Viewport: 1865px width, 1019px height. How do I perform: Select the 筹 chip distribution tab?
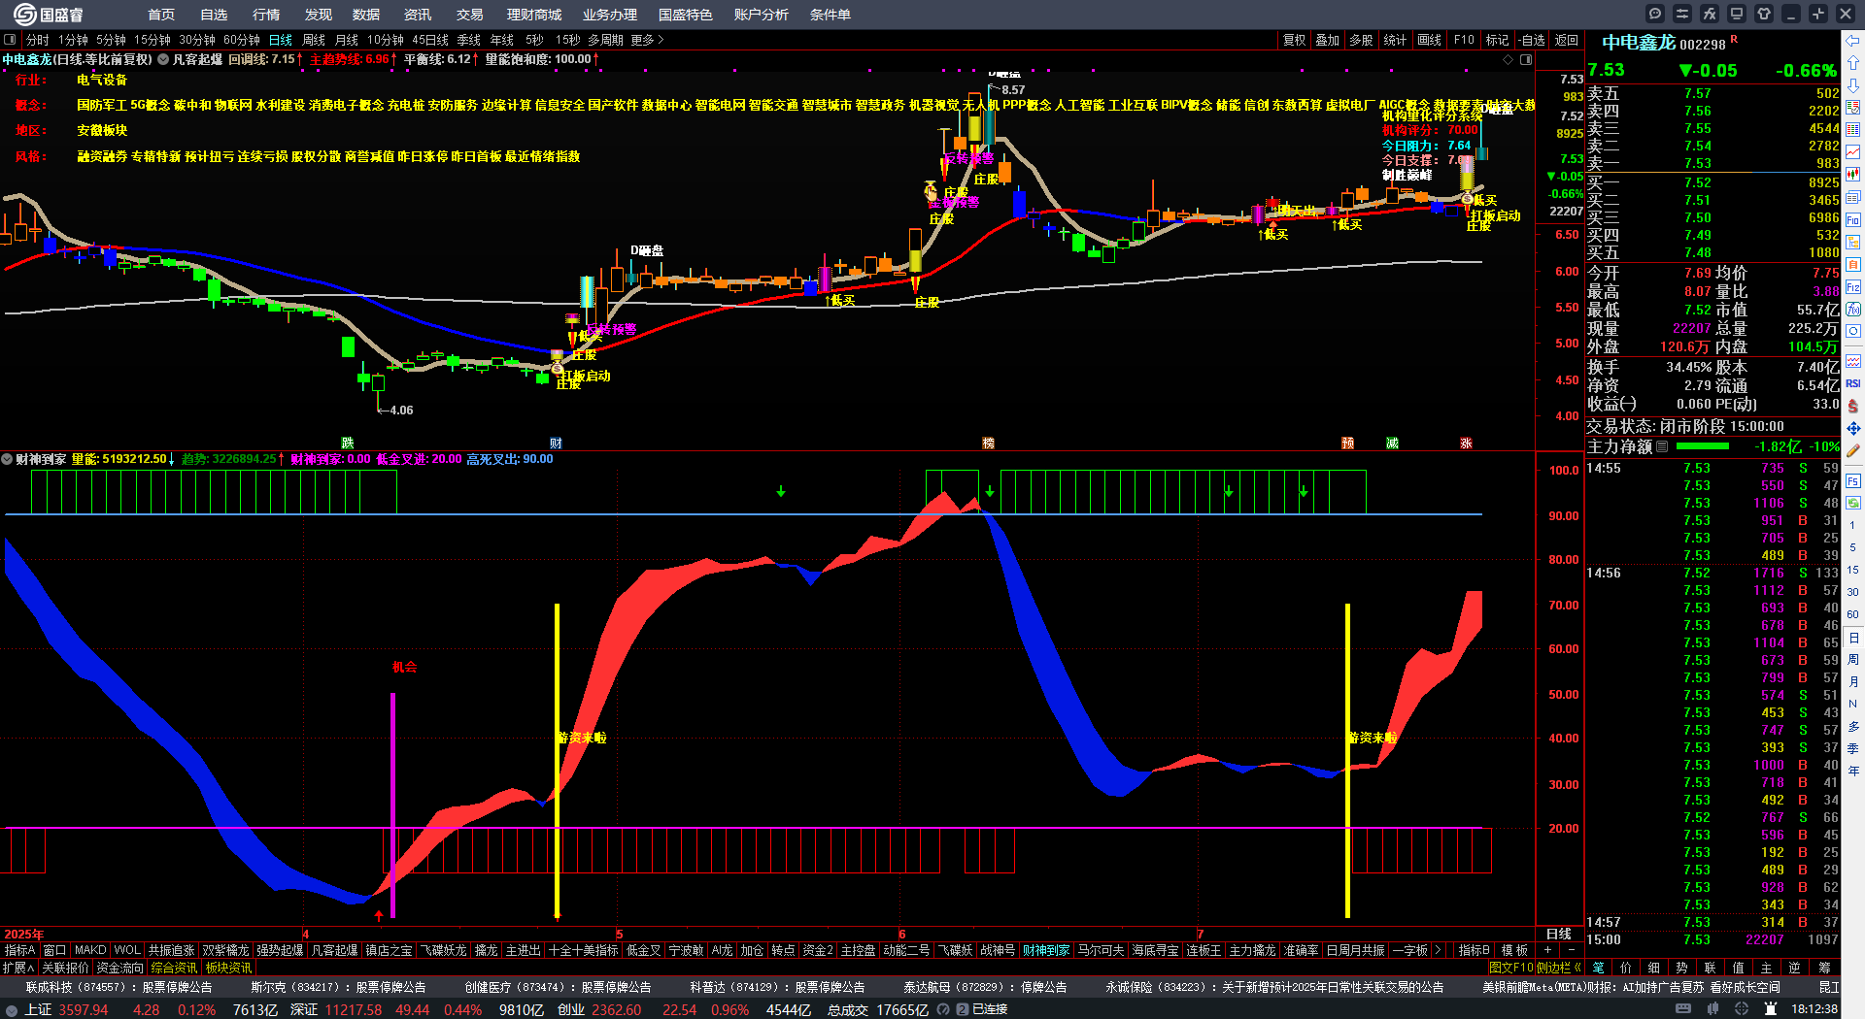click(x=1824, y=968)
